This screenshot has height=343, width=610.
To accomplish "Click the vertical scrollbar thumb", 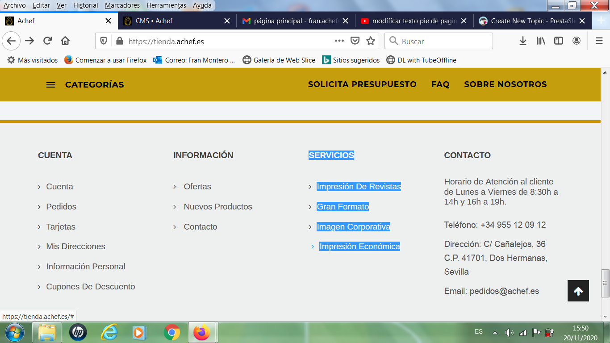I will (x=605, y=283).
